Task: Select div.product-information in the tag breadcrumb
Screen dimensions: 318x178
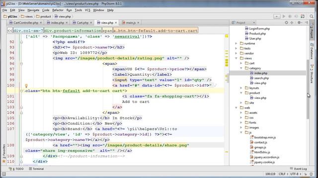Action: (73, 31)
